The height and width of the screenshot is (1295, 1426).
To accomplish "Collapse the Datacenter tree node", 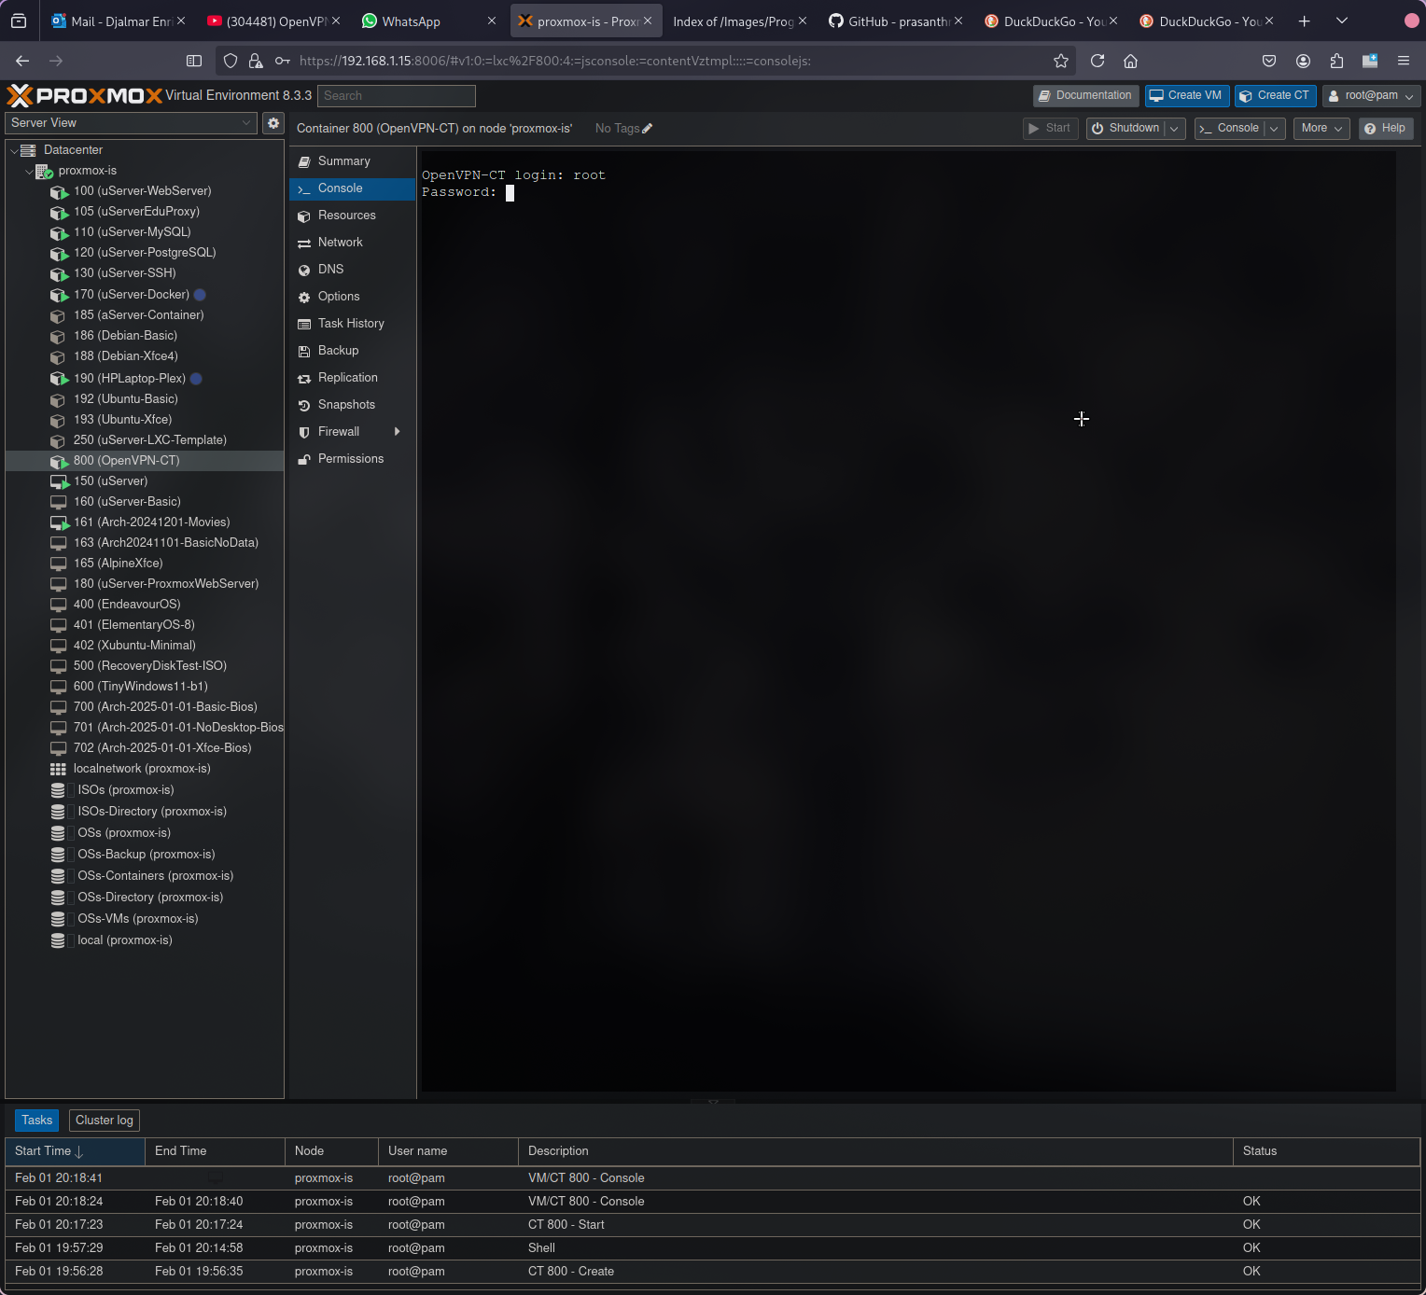I will (15, 150).
